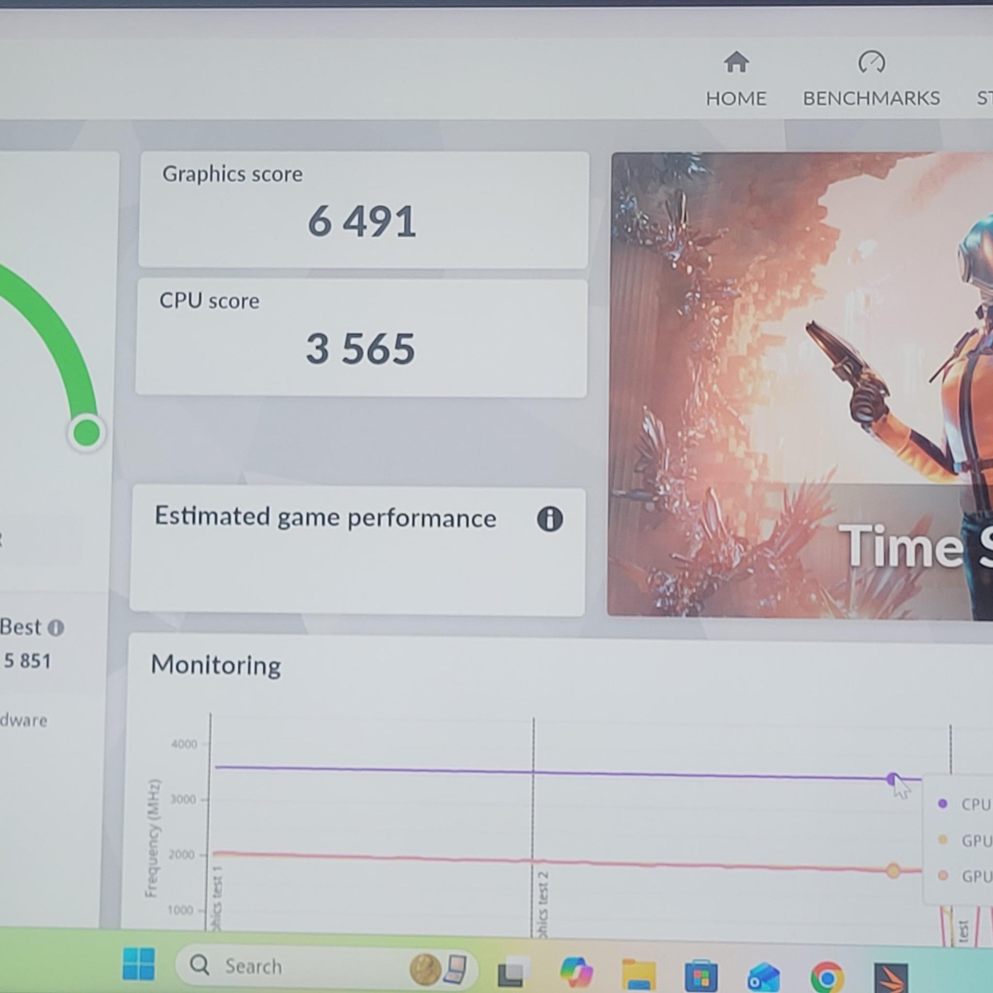Viewport: 993px width, 993px height.
Task: Click the info icon next to Best
Action: tap(55, 627)
